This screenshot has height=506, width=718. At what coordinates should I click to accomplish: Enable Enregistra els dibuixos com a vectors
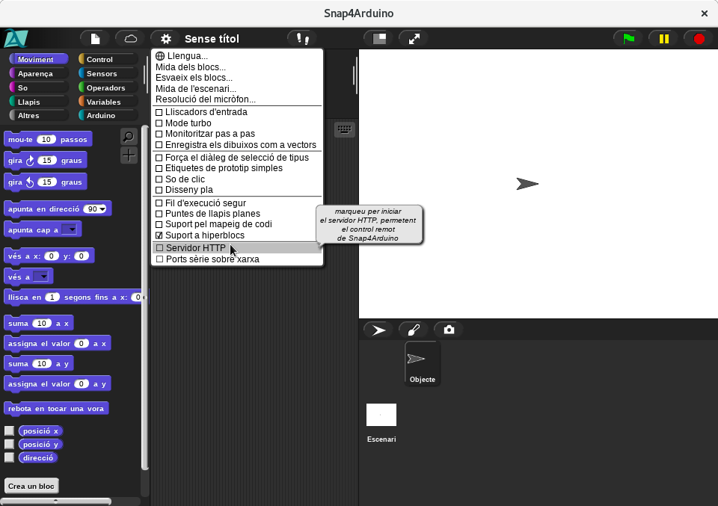(x=159, y=145)
